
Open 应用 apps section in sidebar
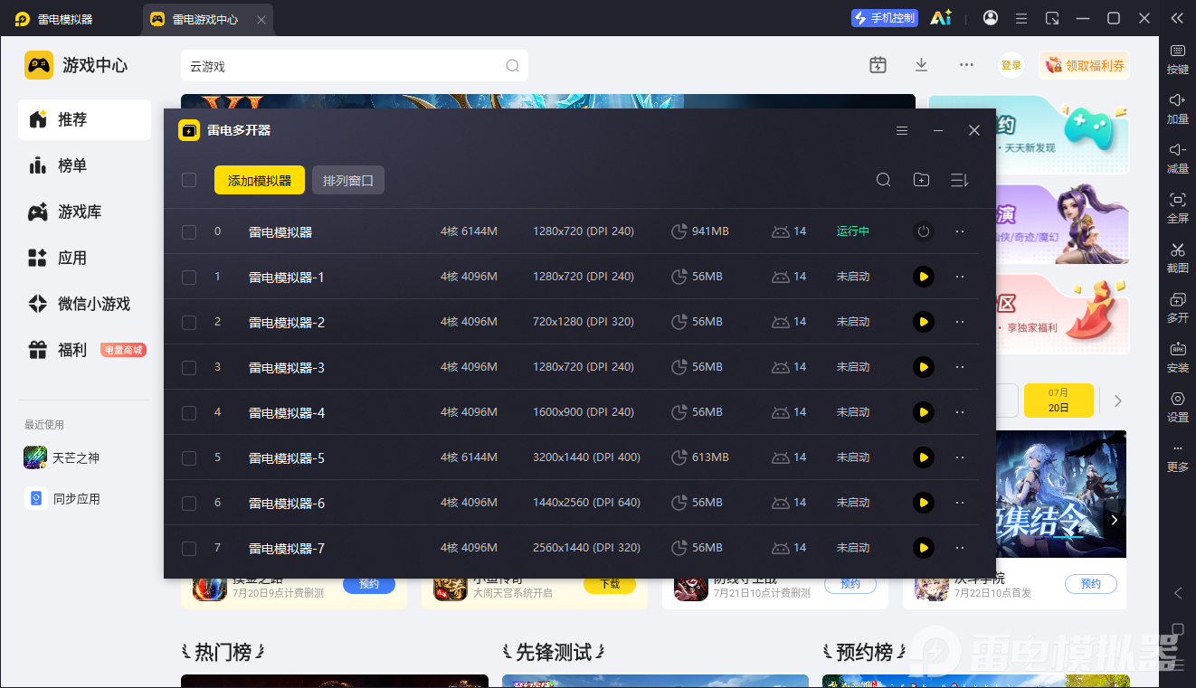tap(84, 258)
